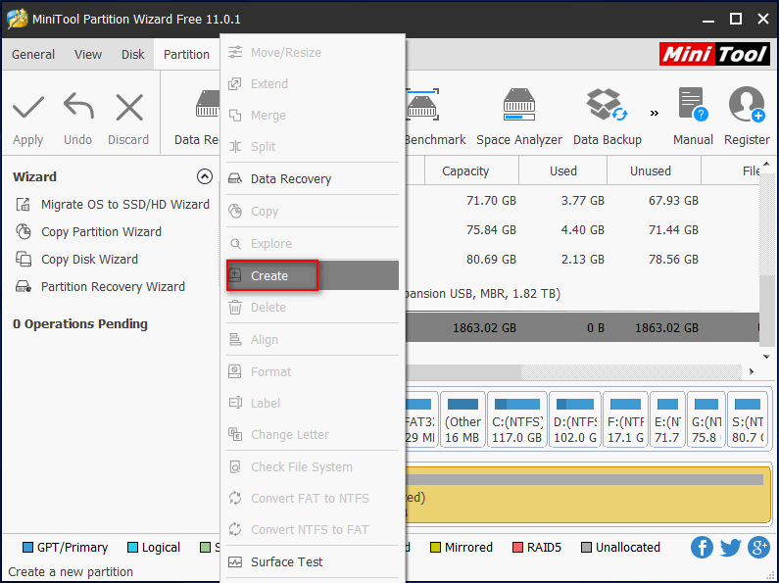Screen dimensions: 779x583
Task: Click the Mirrored legend color box
Action: click(x=435, y=548)
